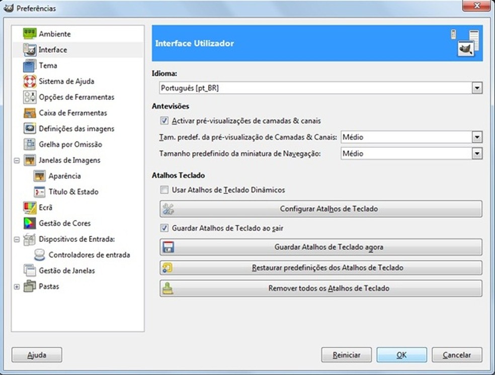Click the Controladores de entrada icon

tap(39, 255)
